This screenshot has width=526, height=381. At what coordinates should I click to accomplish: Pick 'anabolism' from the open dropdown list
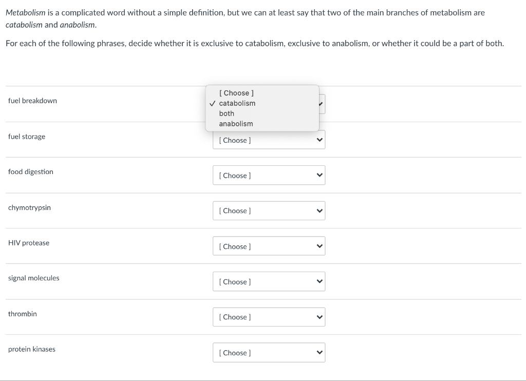pos(236,124)
